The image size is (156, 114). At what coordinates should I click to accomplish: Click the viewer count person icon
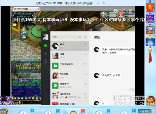tap(98, 3)
